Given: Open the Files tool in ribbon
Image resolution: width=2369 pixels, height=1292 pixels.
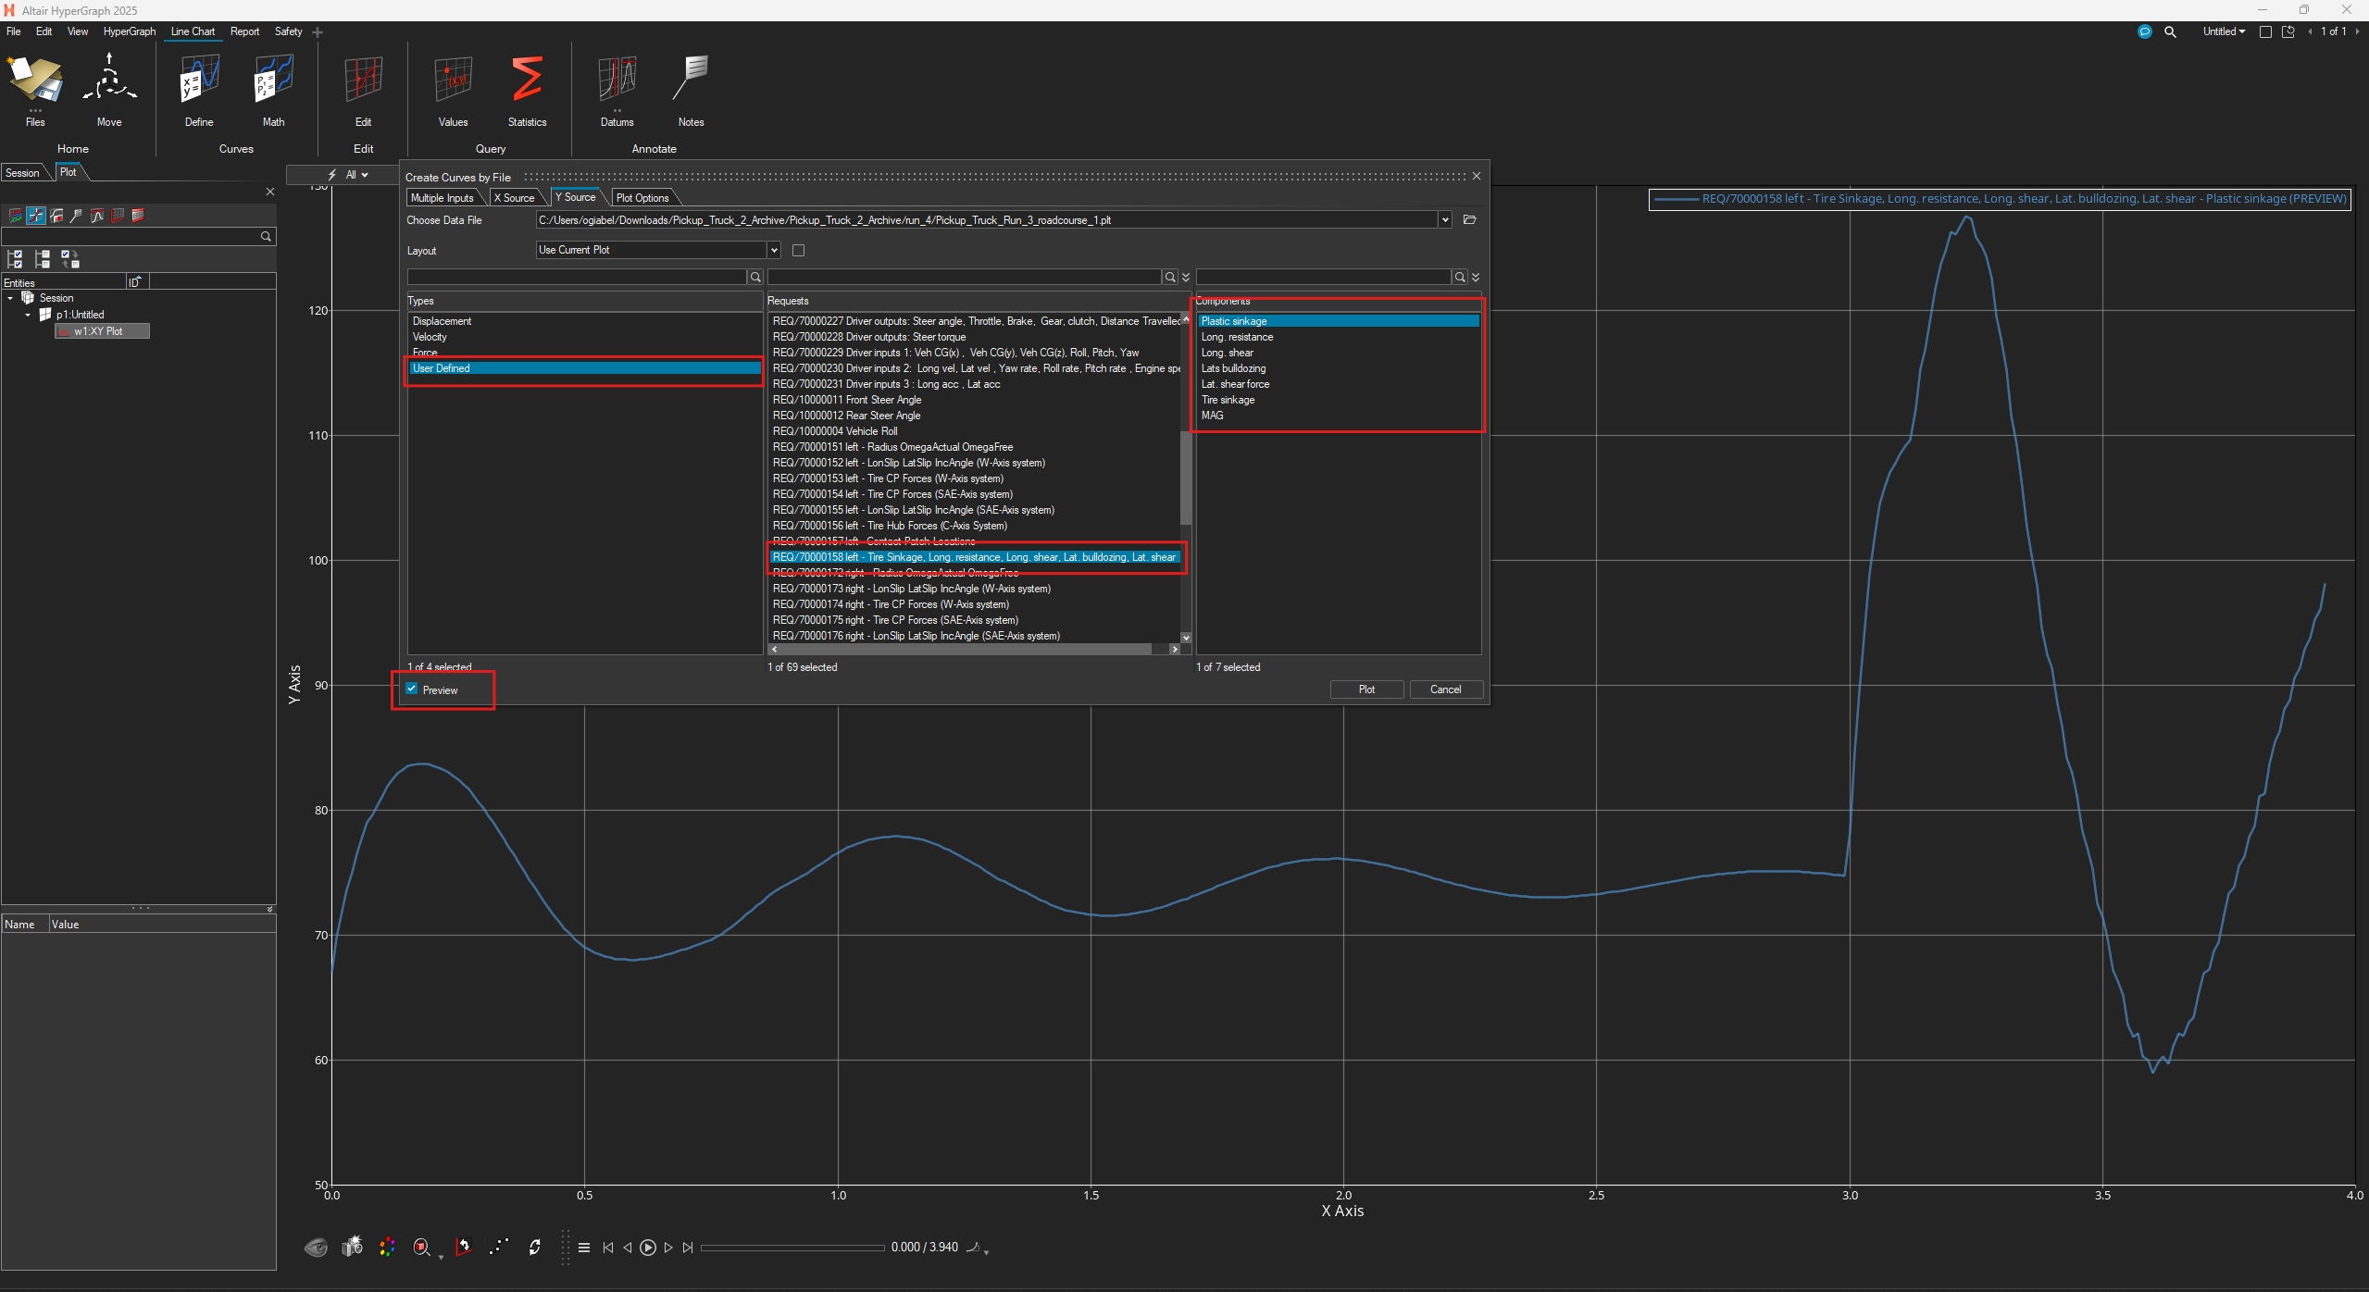Looking at the screenshot, I should [35, 90].
